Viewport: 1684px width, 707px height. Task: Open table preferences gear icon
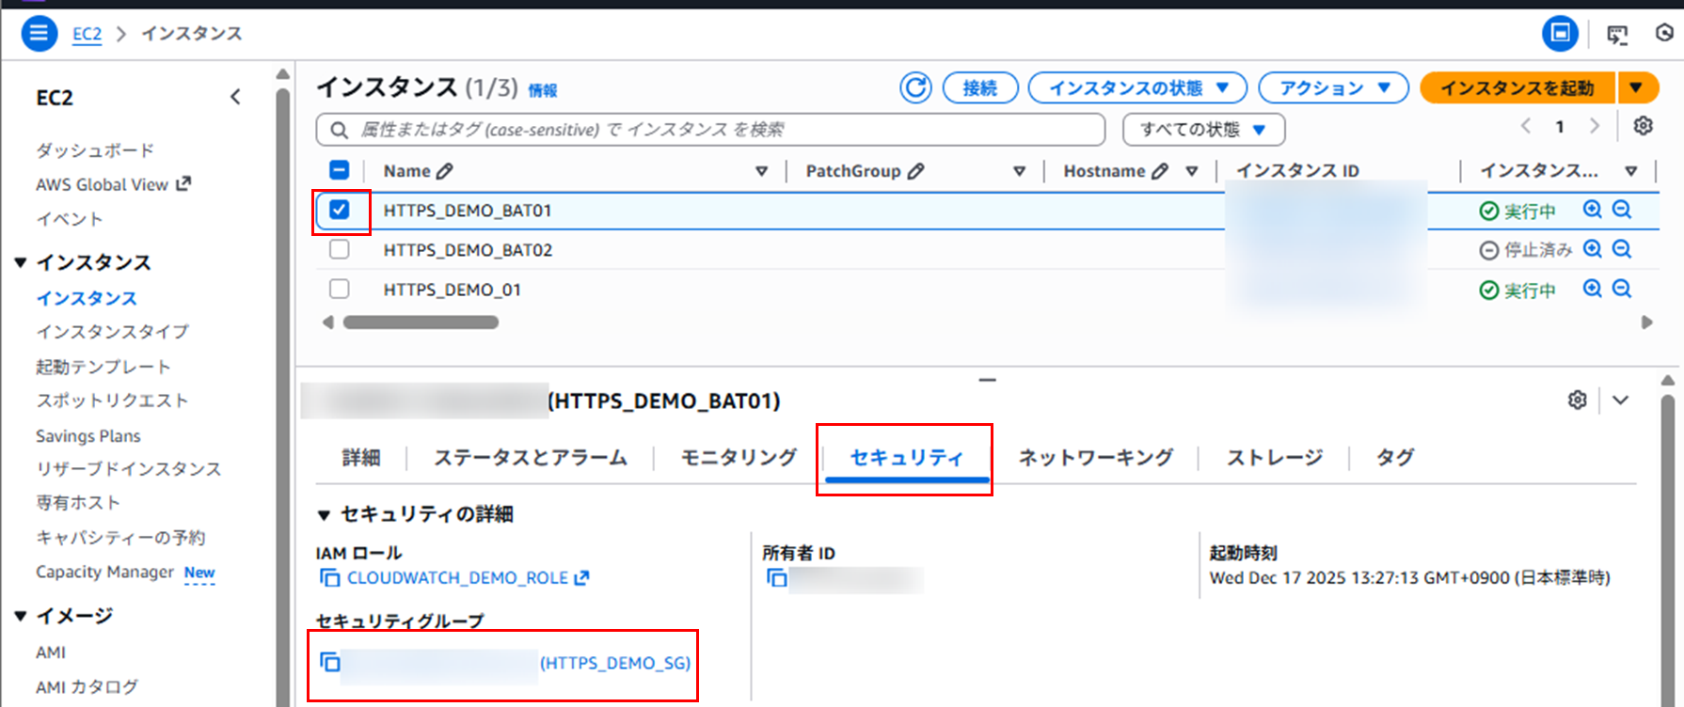1643,126
